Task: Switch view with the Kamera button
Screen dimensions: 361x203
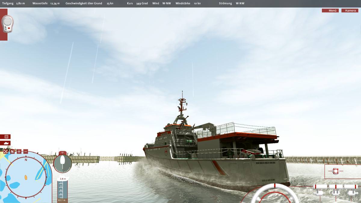Action: [350, 11]
